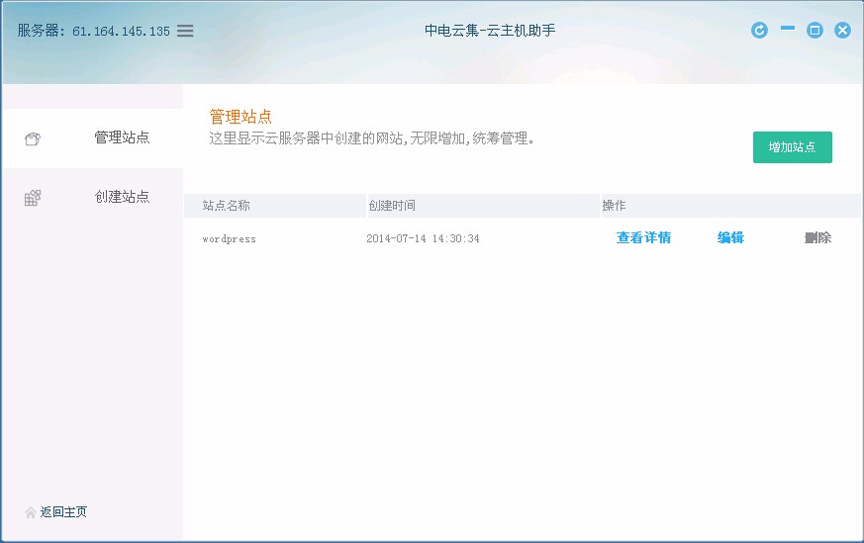
Task: Click the green 增加站点 button
Action: (x=793, y=147)
